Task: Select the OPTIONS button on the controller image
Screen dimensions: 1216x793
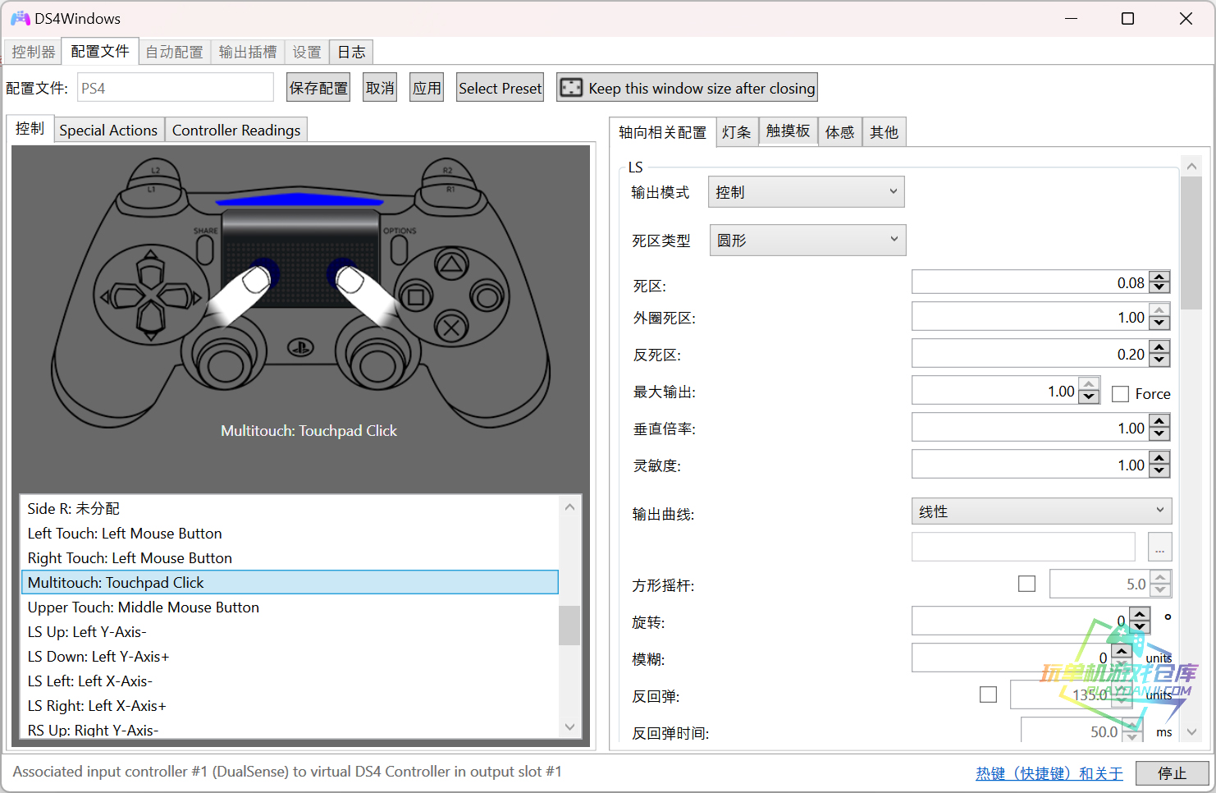Action: coord(399,248)
